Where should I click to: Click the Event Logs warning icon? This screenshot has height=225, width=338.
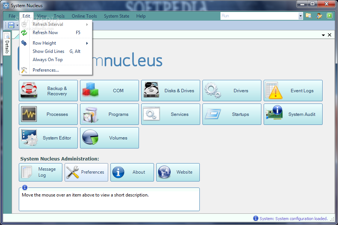[274, 91]
